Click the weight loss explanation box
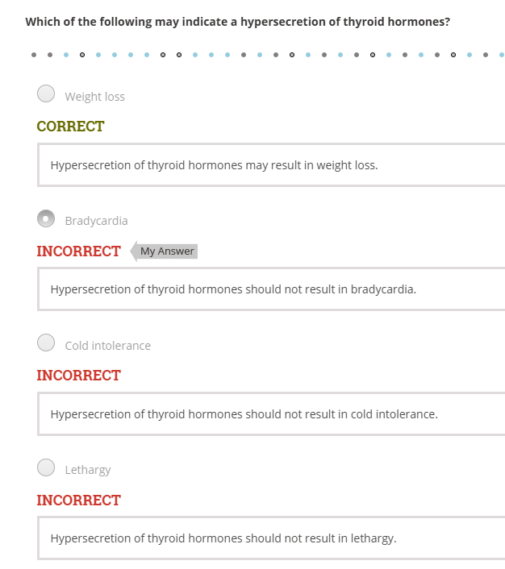Viewport: 505px width, 569px height. 271,165
